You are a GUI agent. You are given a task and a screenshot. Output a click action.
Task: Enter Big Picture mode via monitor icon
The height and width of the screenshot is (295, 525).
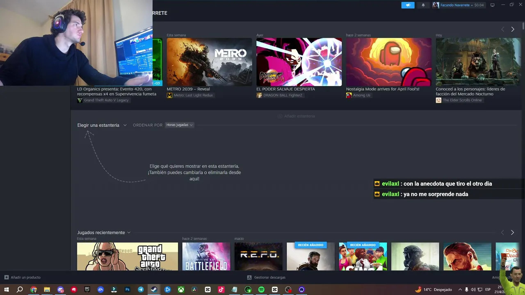(x=493, y=5)
